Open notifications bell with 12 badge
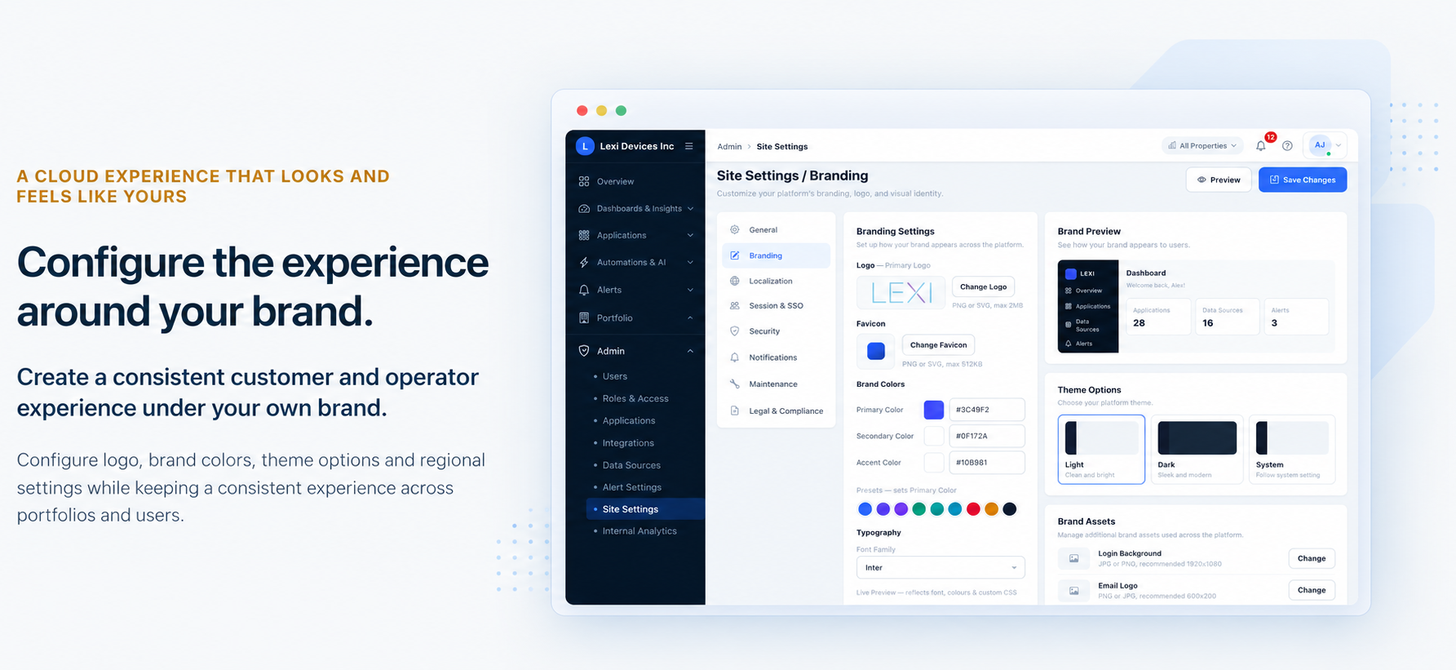Image resolution: width=1456 pixels, height=670 pixels. click(1261, 145)
